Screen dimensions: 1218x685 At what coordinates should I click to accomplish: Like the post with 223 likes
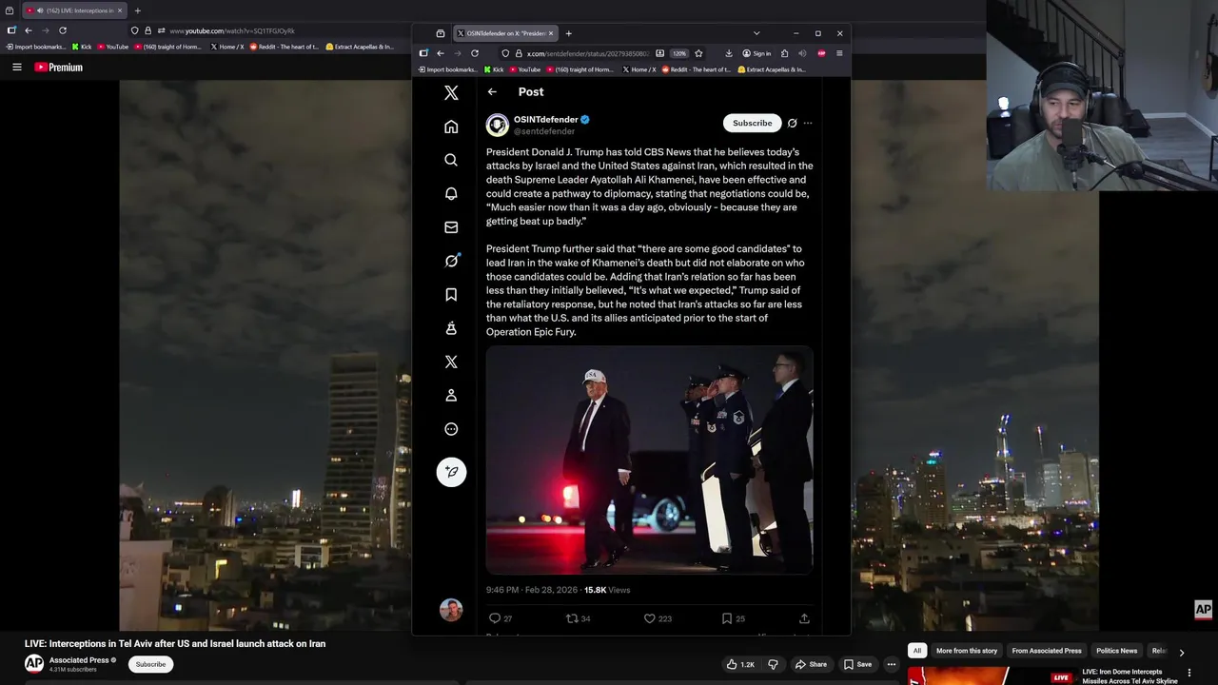658,618
